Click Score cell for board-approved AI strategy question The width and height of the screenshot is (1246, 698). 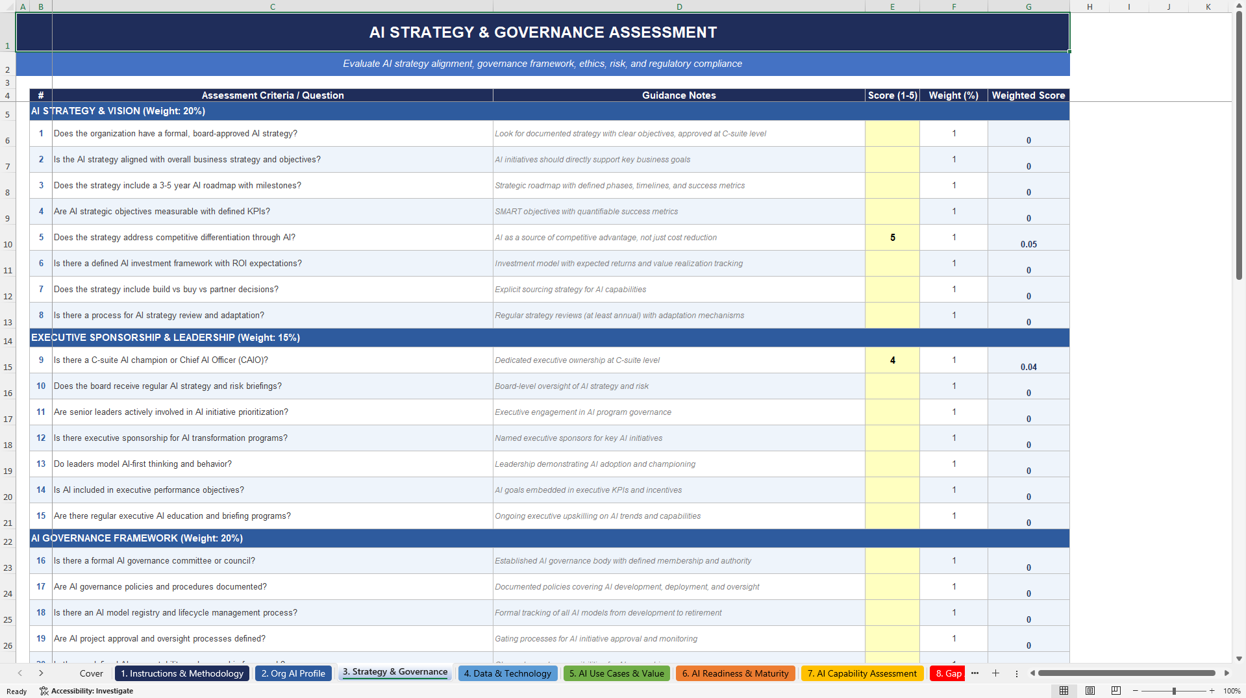pos(892,134)
